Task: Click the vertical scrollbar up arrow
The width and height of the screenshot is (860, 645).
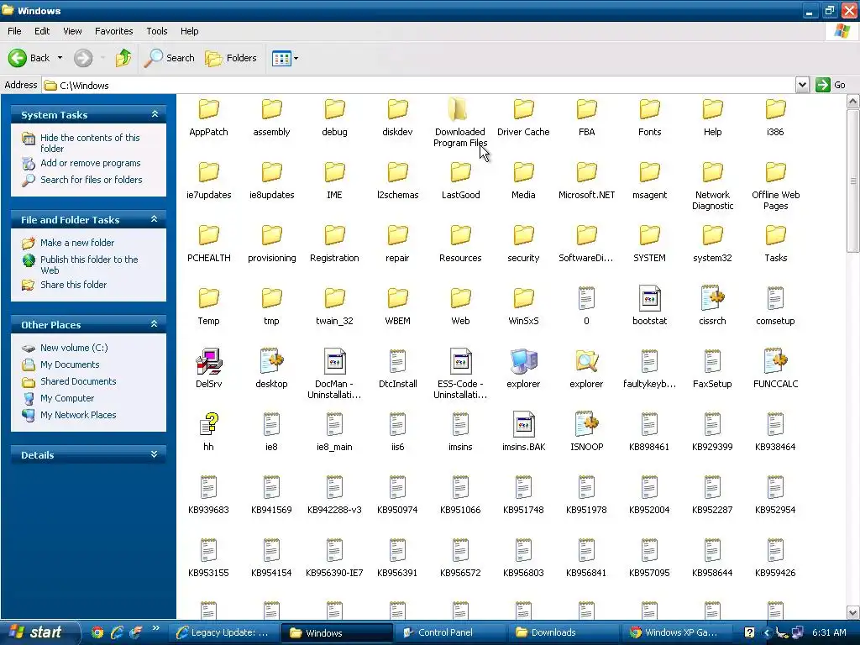Action: point(853,101)
